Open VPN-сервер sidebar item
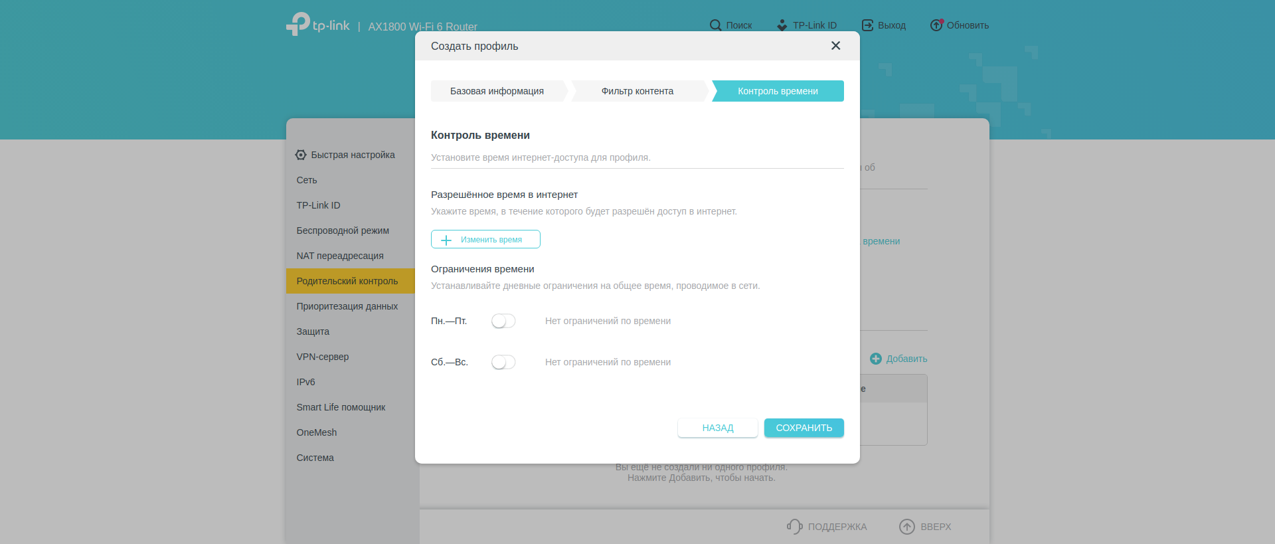 (323, 357)
